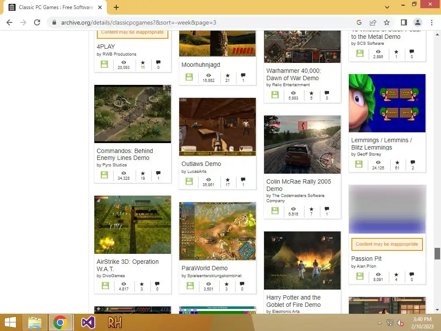This screenshot has height=331, width=441.
Task: Click the Outlaws Demo floppy icon
Action: (x=189, y=181)
